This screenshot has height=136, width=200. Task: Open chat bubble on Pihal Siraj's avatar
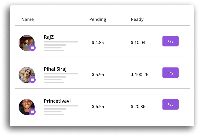32,80
